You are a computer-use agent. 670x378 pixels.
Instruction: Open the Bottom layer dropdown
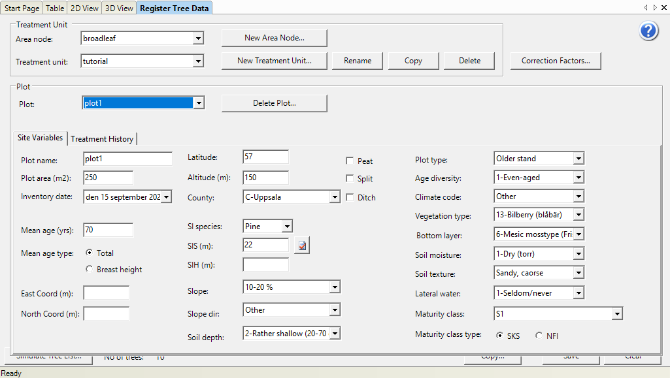578,234
